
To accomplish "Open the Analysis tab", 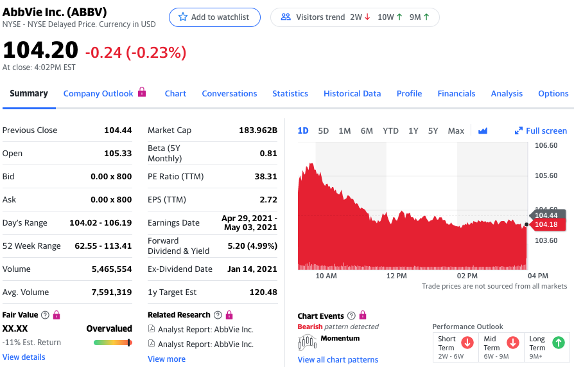I will coord(507,94).
